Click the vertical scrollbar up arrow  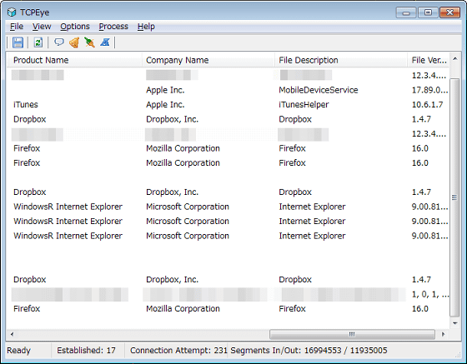pyautogui.click(x=454, y=59)
